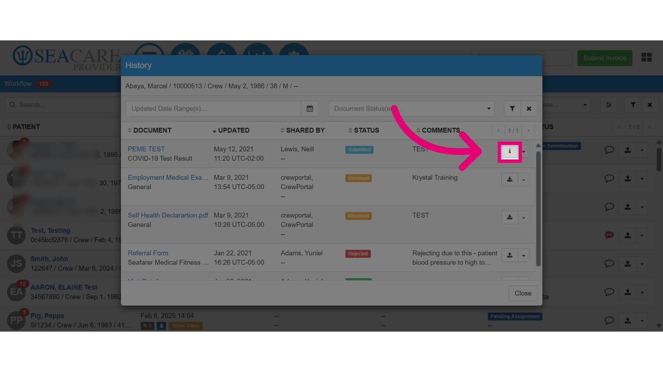The image size is (663, 372).
Task: Open Test, Testing patient record
Action: pyautogui.click(x=50, y=230)
